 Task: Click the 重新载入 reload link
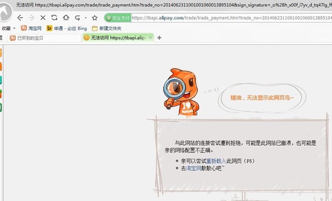(216, 161)
